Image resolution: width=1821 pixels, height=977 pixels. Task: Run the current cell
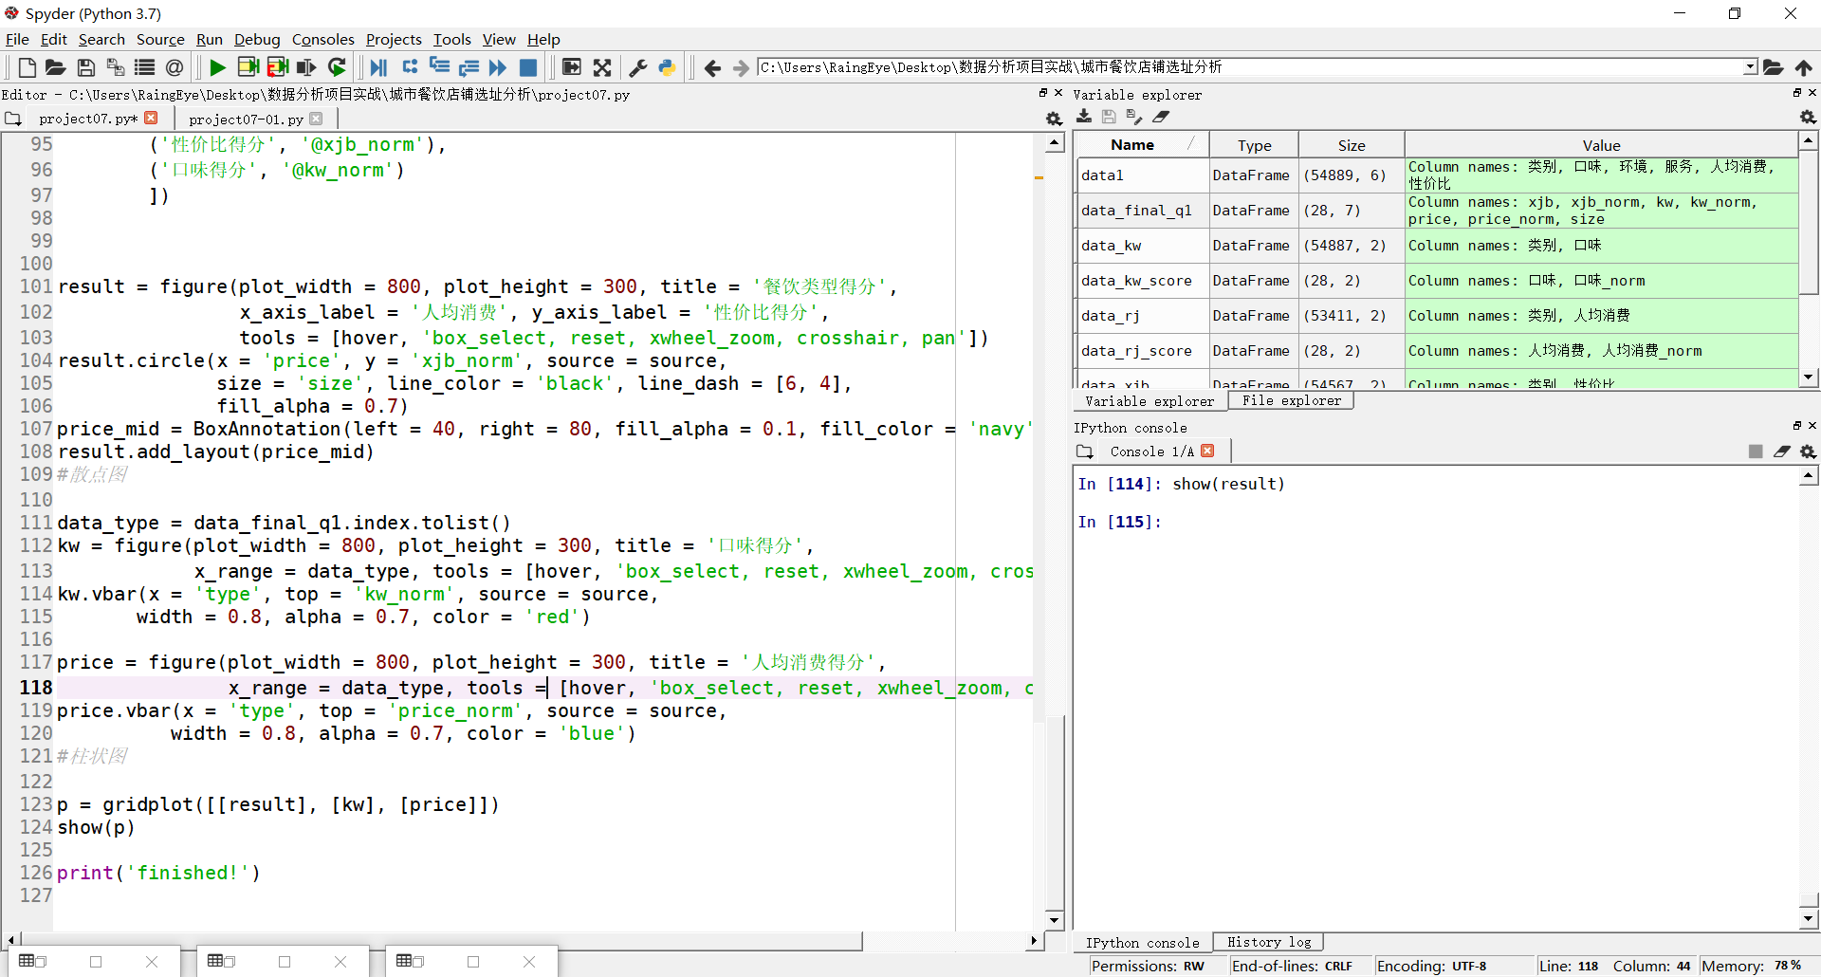(248, 67)
